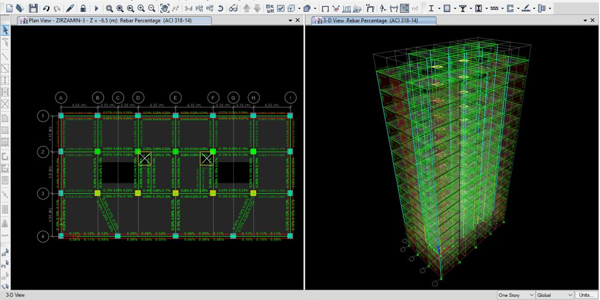Select the pointer tool in left sidebar
The image size is (600, 300).
point(5,30)
